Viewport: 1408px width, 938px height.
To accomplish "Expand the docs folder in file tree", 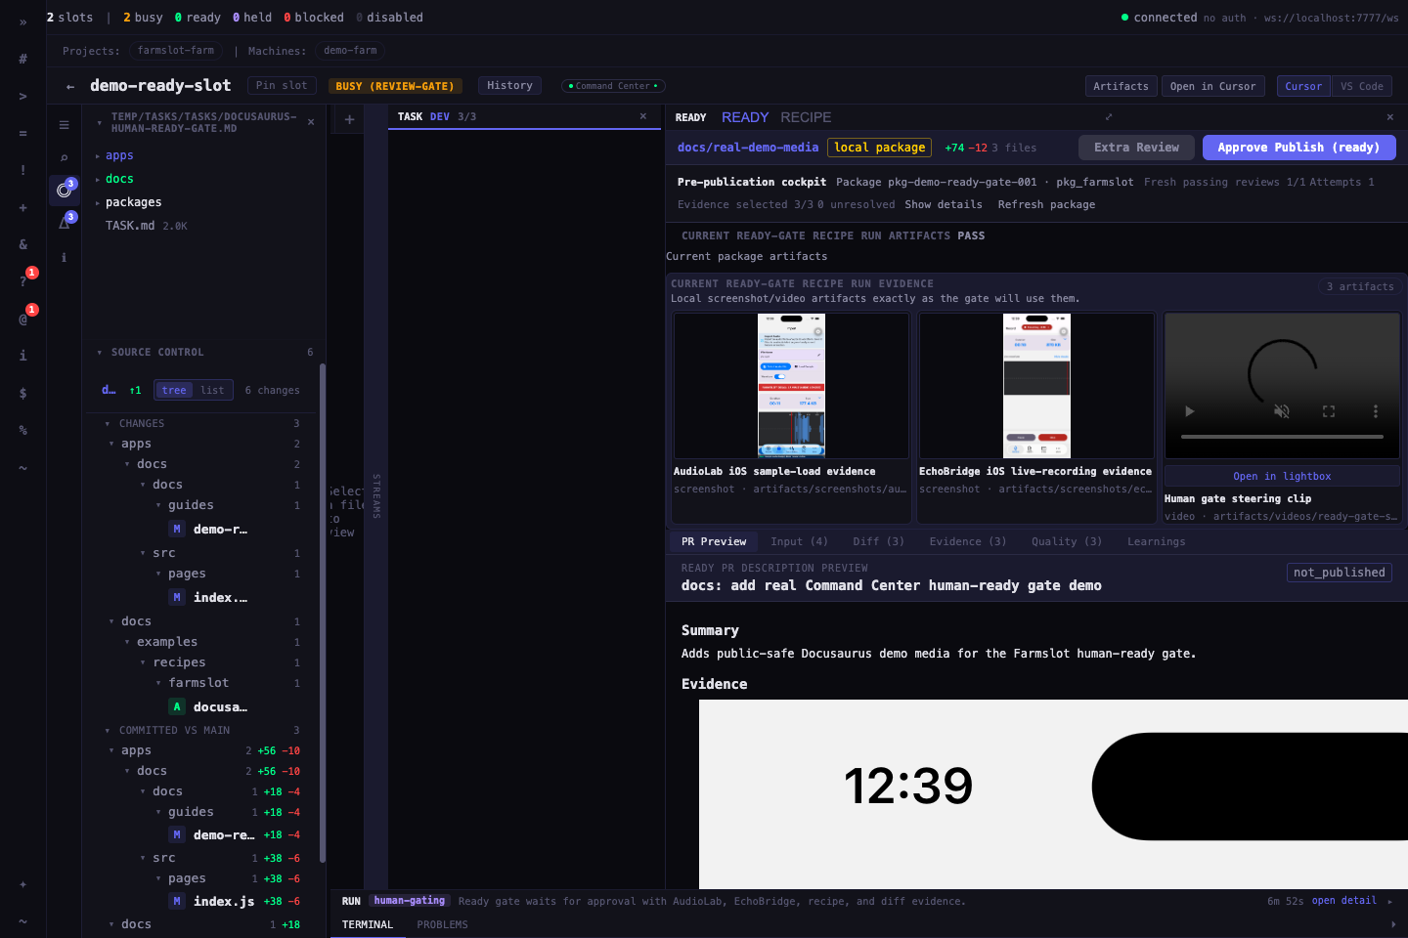I will coord(119,179).
